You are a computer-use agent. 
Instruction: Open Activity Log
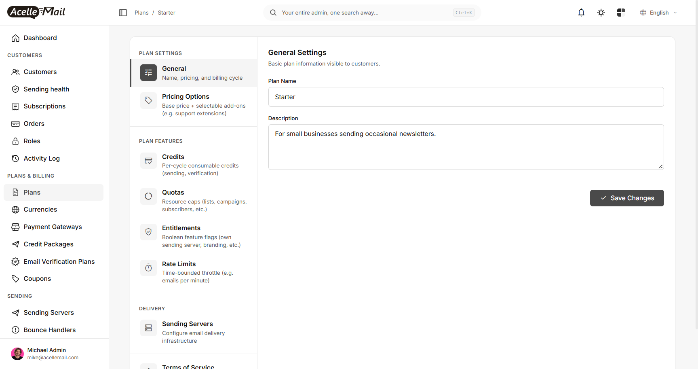53,159
